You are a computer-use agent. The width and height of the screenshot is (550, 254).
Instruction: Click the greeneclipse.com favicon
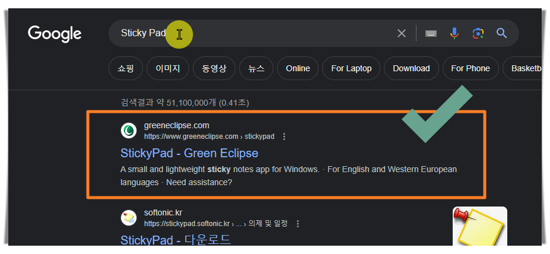click(x=129, y=131)
